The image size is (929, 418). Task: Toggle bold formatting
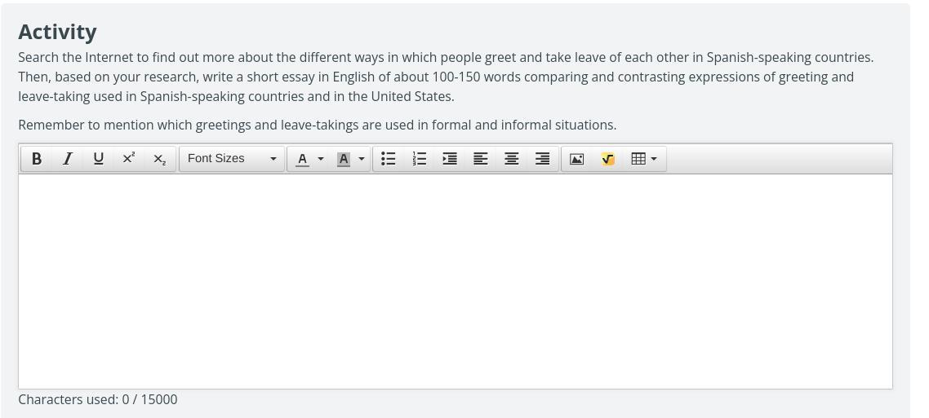click(36, 158)
